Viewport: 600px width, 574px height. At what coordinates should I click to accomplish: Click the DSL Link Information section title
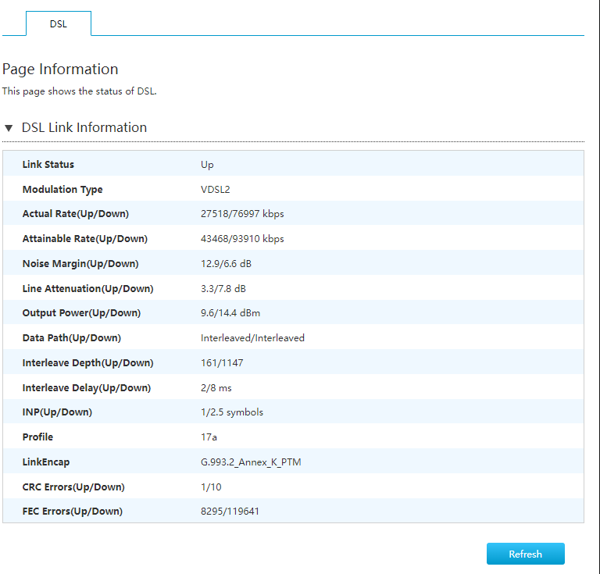pos(84,127)
